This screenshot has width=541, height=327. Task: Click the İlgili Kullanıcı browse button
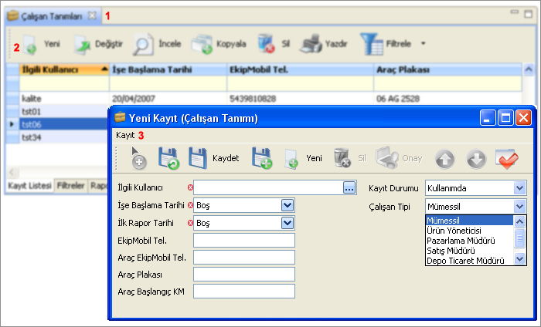349,187
